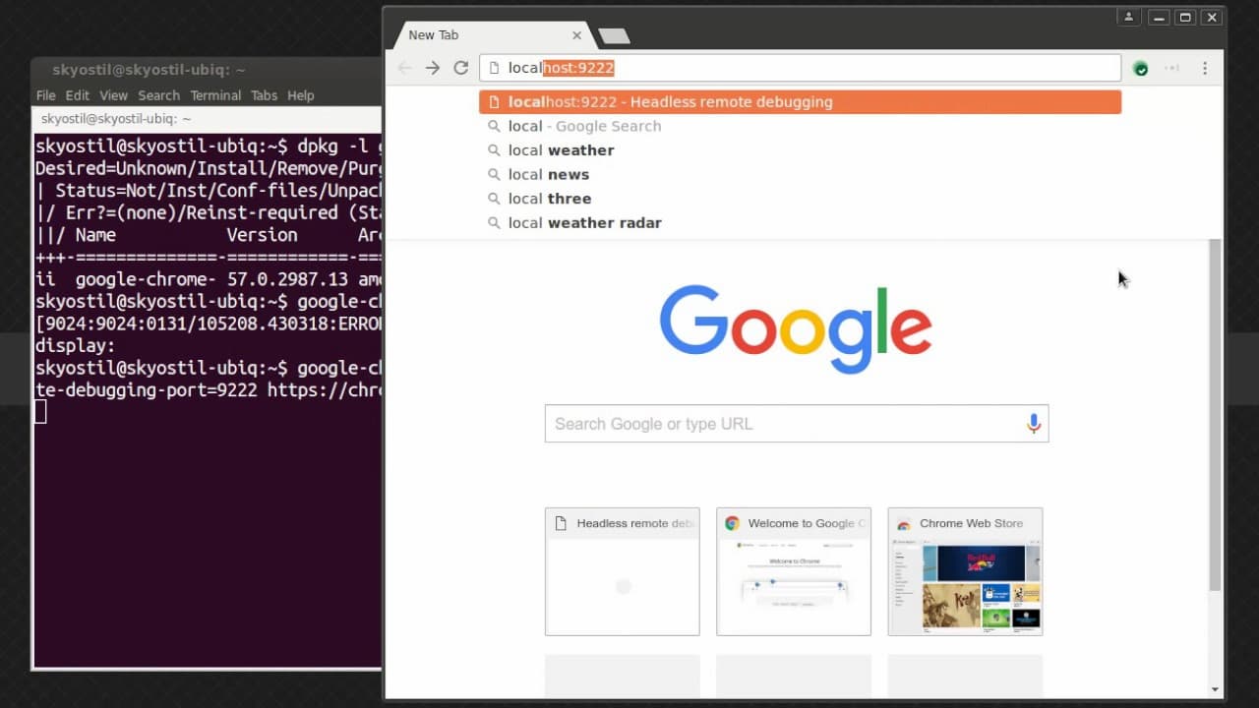Open the File menu in the terminal
The width and height of the screenshot is (1259, 708).
(46, 95)
